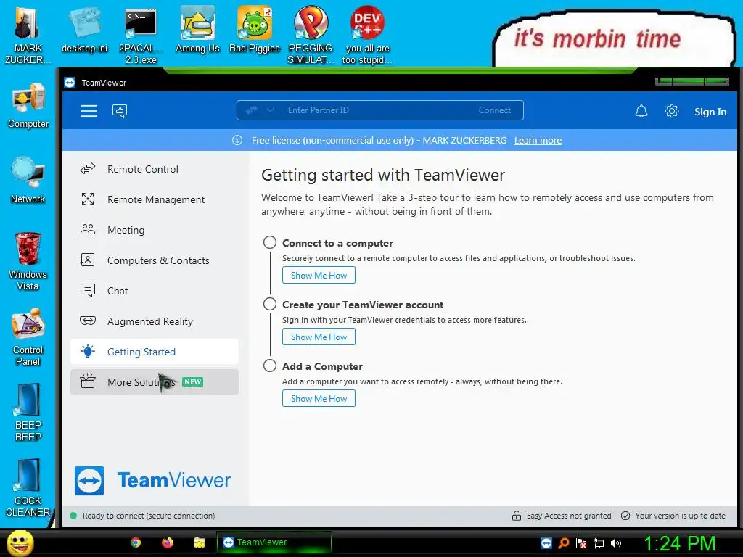Go to Remote Control section

coord(155,169)
